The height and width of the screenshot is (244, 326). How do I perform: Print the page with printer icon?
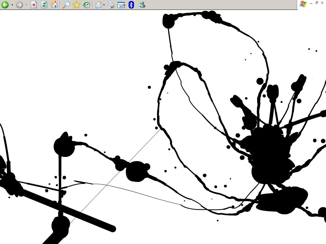(111, 5)
